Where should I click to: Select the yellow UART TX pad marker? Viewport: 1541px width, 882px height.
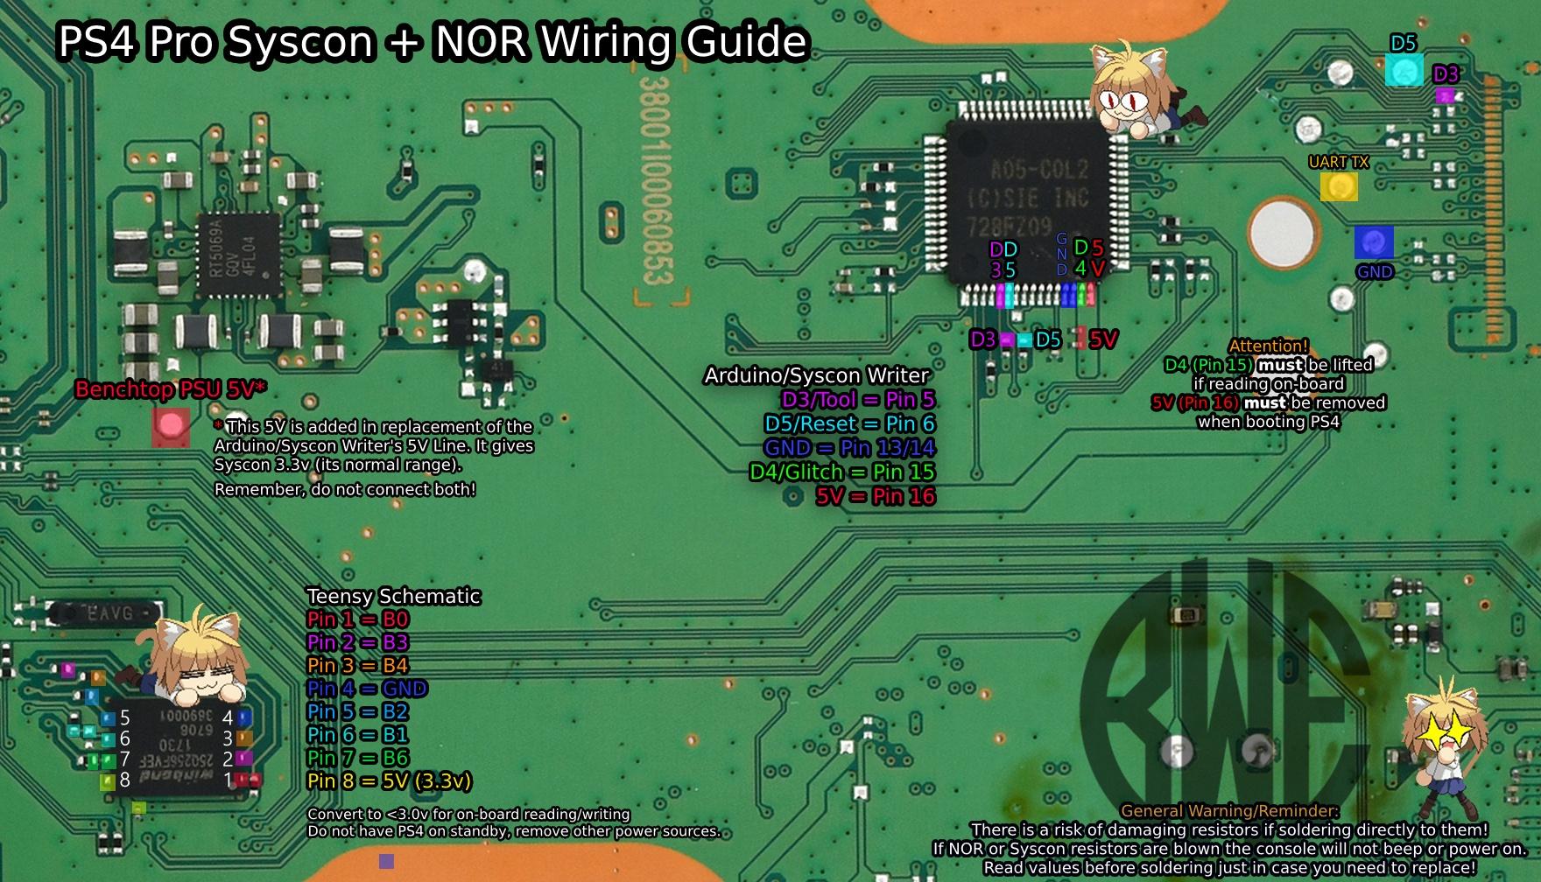pyautogui.click(x=1339, y=186)
